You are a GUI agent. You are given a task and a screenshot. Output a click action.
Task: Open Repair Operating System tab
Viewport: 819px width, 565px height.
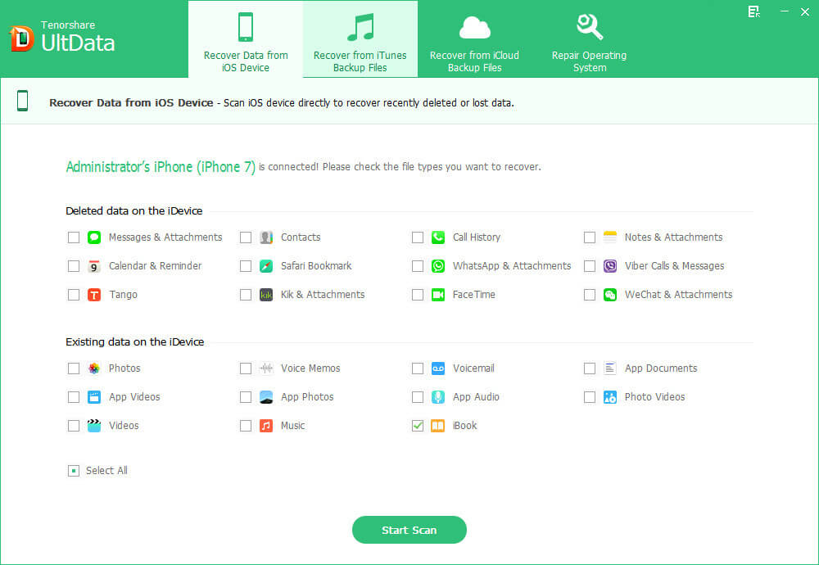coord(589,39)
